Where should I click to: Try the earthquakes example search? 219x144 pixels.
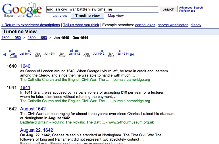pyautogui.click(x=145, y=25)
